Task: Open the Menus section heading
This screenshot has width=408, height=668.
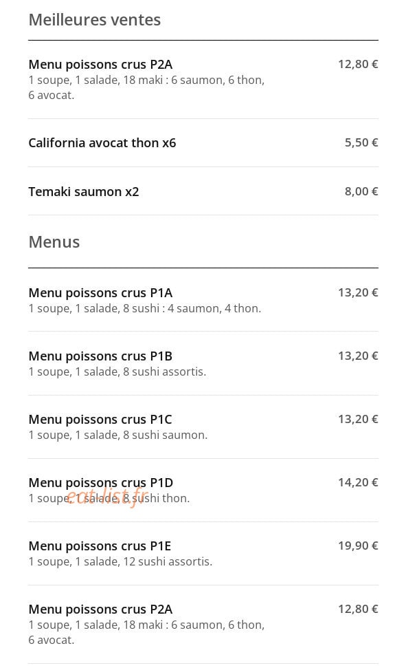Action: click(x=54, y=242)
